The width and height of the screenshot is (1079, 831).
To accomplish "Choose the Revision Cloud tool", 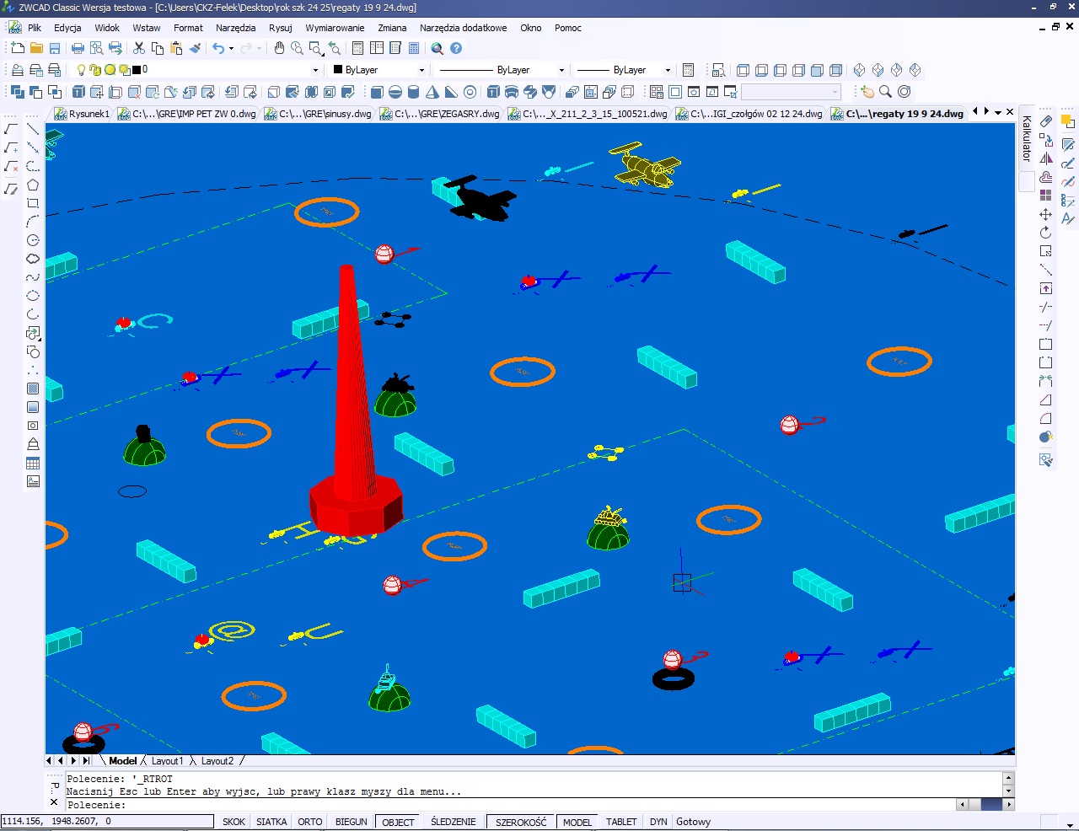I will coord(33,259).
